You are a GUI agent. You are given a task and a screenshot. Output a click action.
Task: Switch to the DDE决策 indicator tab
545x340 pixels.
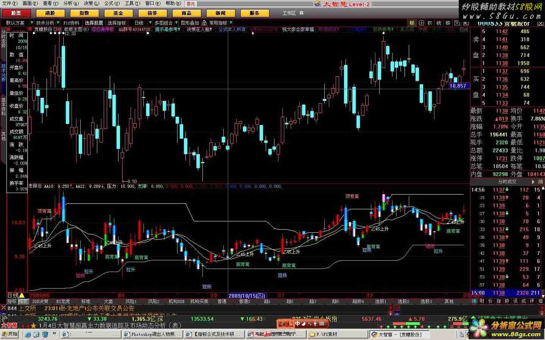click(x=40, y=301)
